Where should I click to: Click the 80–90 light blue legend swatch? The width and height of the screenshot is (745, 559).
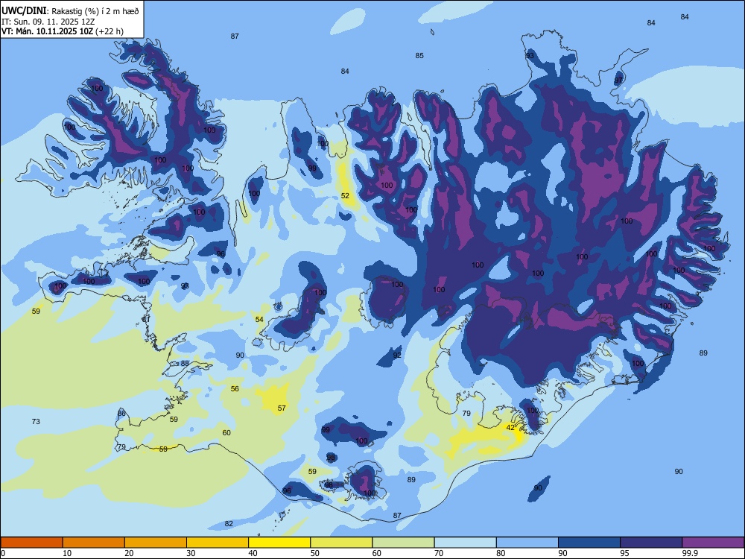click(527, 543)
